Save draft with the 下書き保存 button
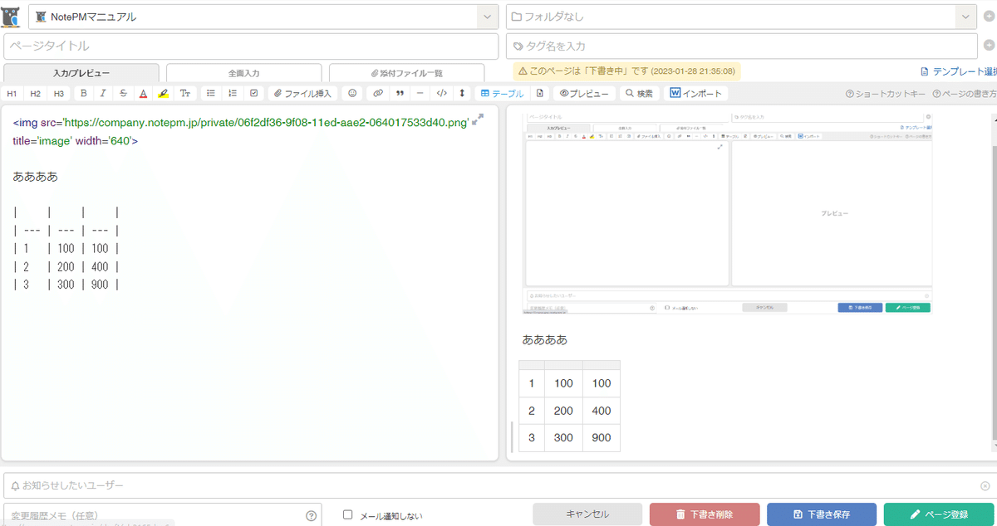 pyautogui.click(x=821, y=514)
